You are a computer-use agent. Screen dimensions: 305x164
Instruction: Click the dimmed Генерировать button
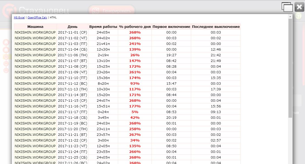pos(112,11)
